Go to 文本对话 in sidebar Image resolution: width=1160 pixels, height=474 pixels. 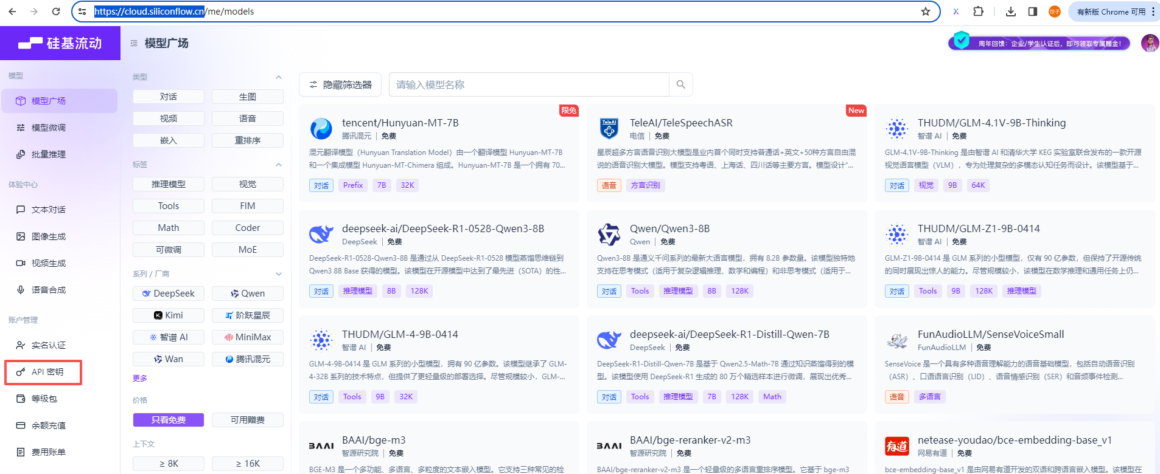pyautogui.click(x=59, y=210)
